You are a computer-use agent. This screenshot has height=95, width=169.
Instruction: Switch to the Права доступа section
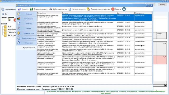point(27,33)
